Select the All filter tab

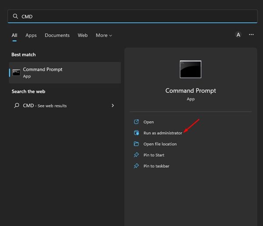[14, 35]
